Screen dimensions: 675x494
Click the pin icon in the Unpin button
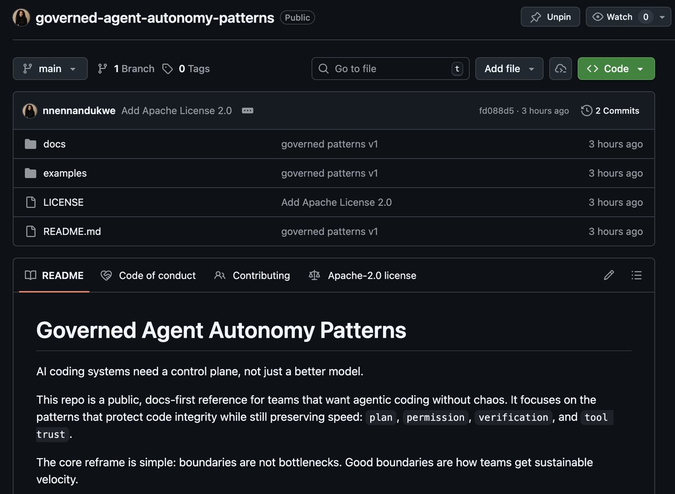coord(535,17)
